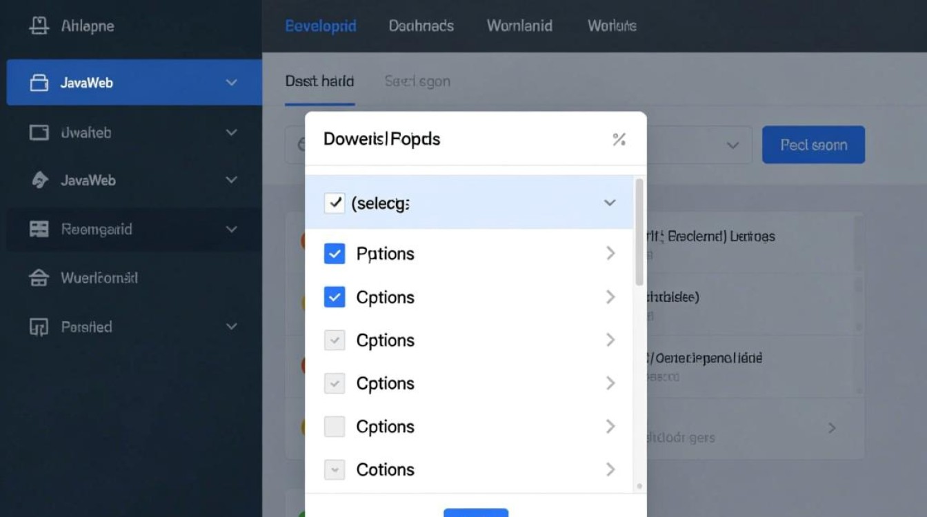This screenshot has width=927, height=517.
Task: Click the rocket icon beside second JavaWeb
Action: [39, 181]
